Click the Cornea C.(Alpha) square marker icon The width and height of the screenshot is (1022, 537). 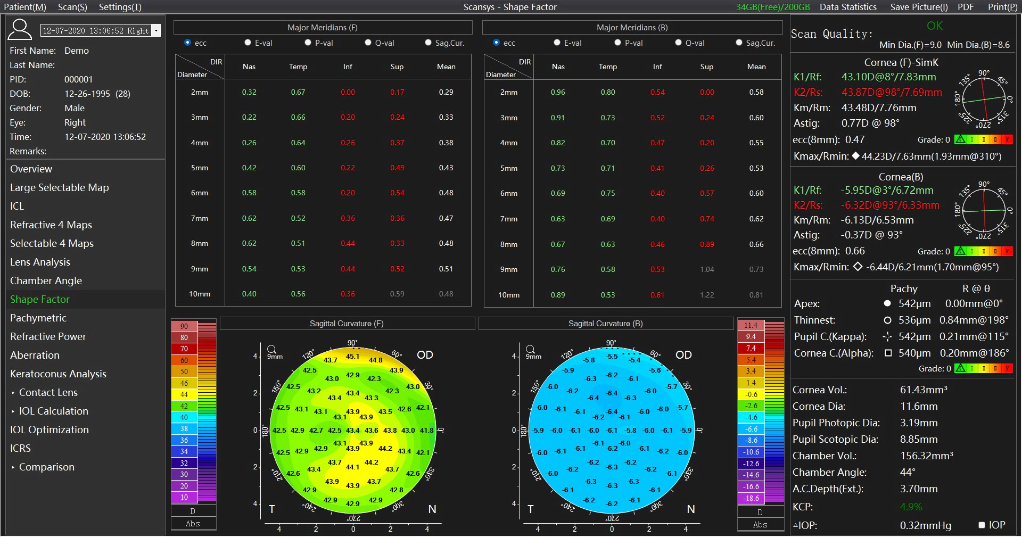[x=888, y=353]
